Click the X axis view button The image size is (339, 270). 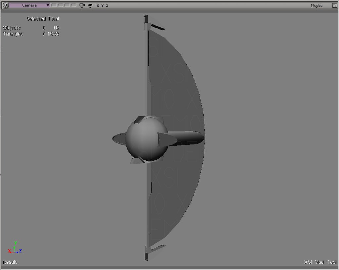pos(98,6)
